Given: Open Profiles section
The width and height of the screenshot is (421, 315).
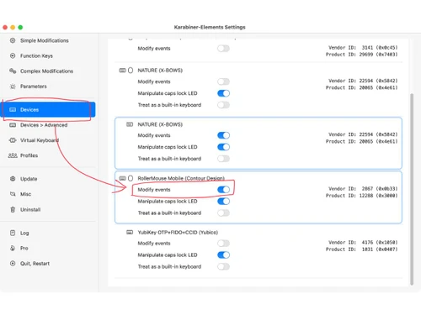Looking at the screenshot, I should pyautogui.click(x=29, y=155).
